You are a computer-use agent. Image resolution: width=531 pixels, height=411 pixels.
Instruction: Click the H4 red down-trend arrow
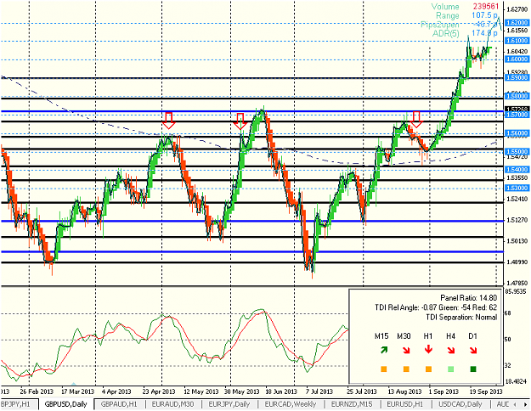pos(451,350)
